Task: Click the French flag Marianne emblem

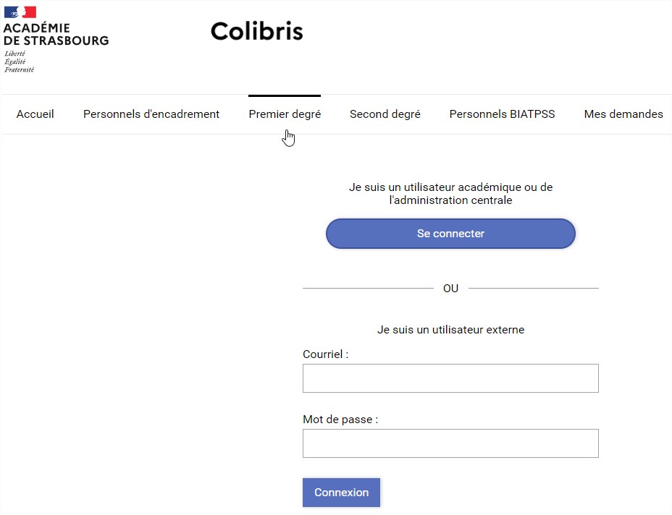Action: 20,12
